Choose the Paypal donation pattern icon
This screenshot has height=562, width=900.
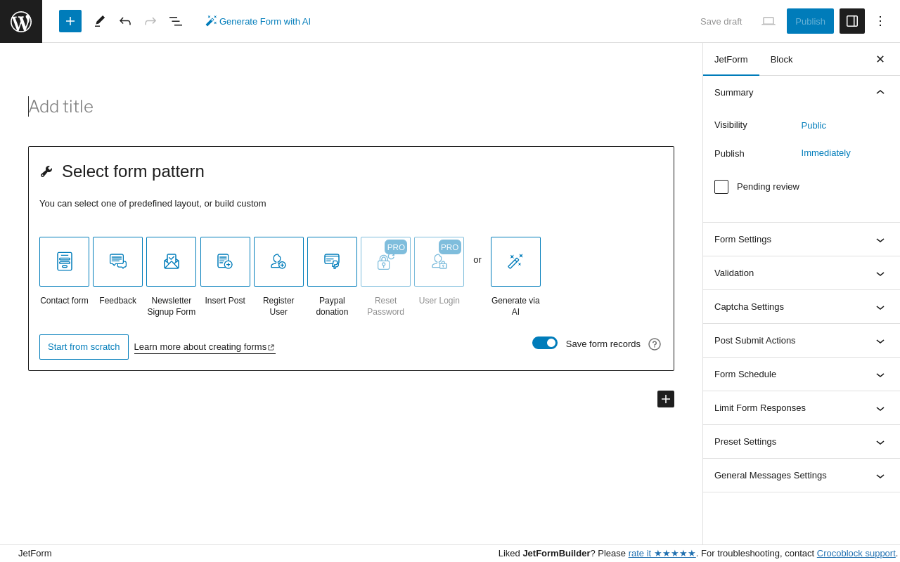(332, 261)
